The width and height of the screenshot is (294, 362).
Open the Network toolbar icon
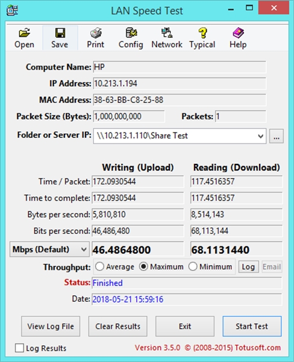167,38
